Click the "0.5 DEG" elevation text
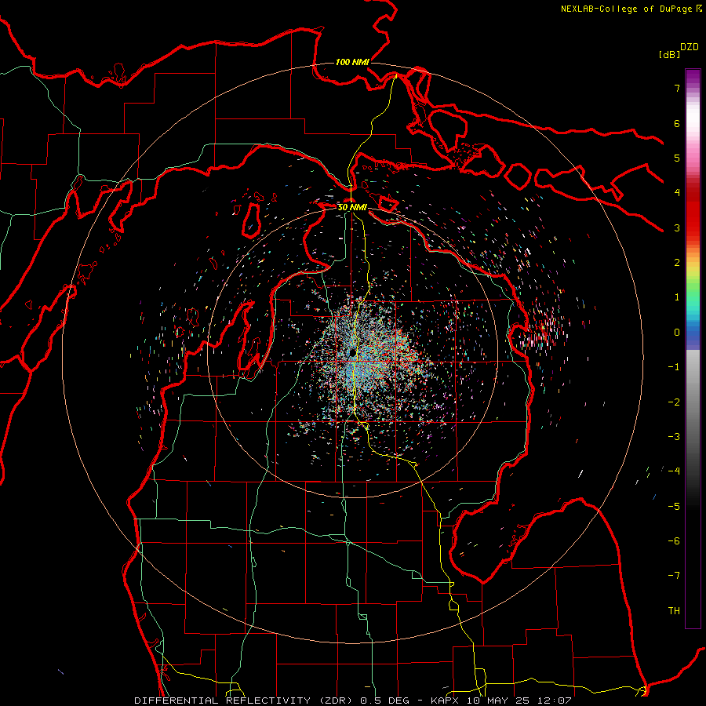 click(384, 701)
